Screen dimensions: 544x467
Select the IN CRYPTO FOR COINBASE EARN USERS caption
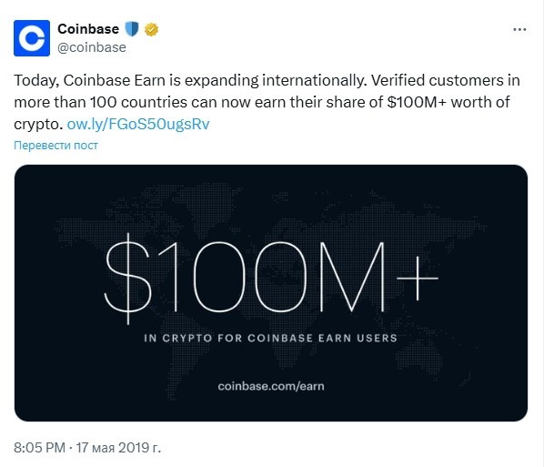(x=270, y=338)
